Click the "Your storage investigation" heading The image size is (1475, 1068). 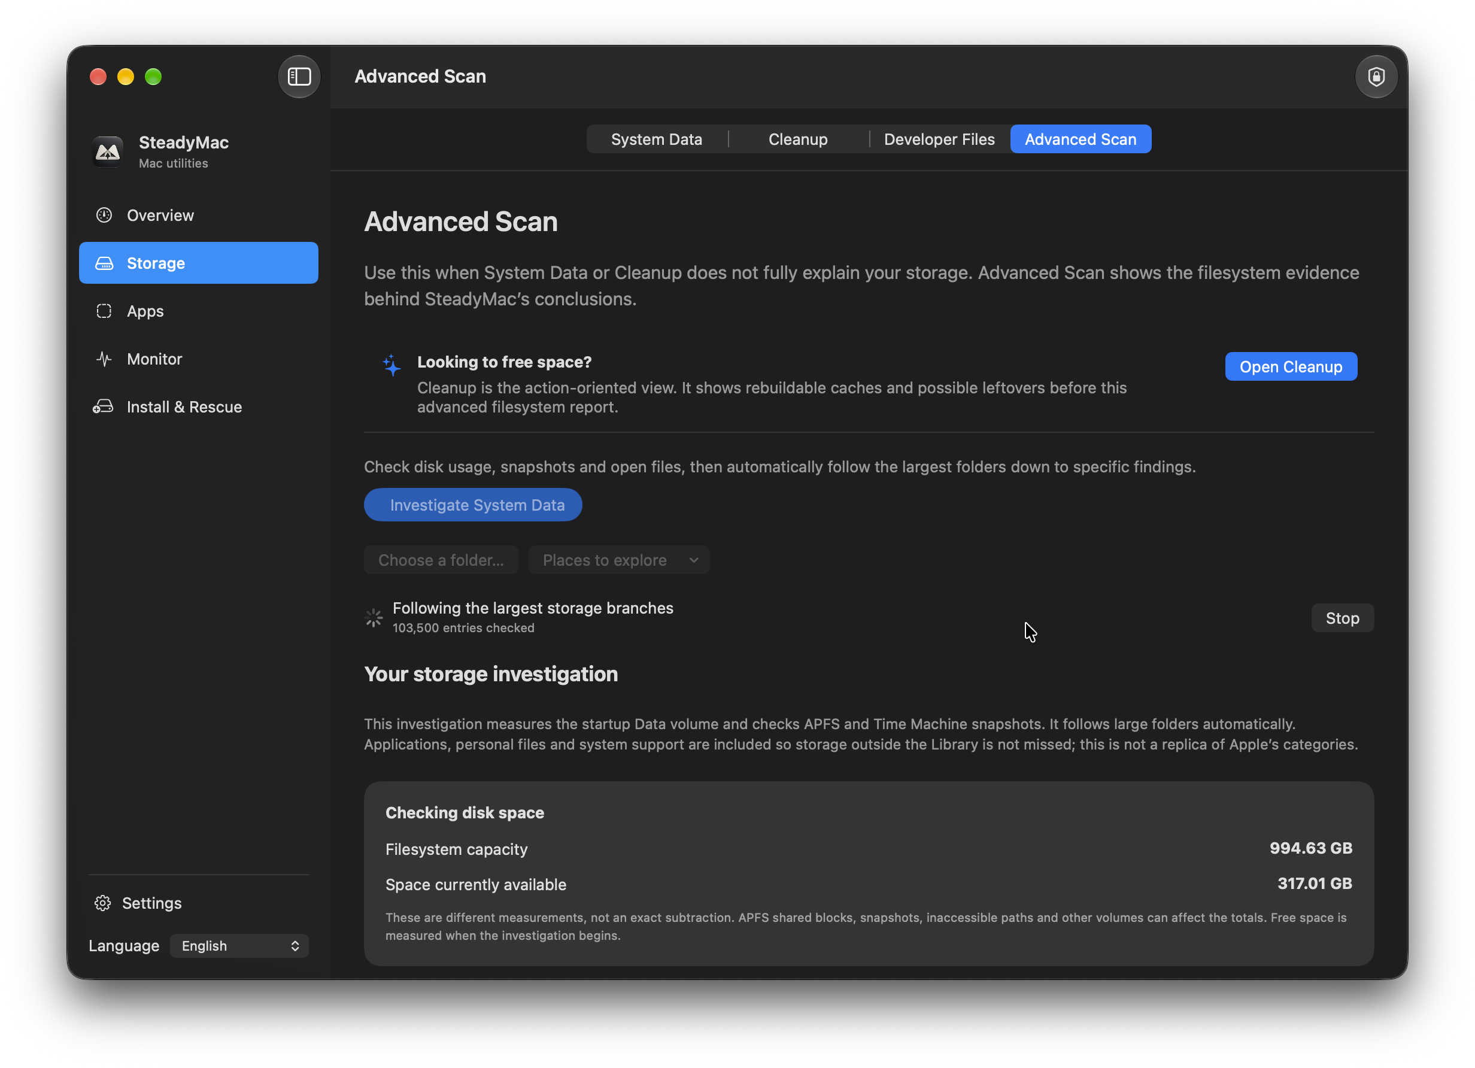[x=490, y=674]
